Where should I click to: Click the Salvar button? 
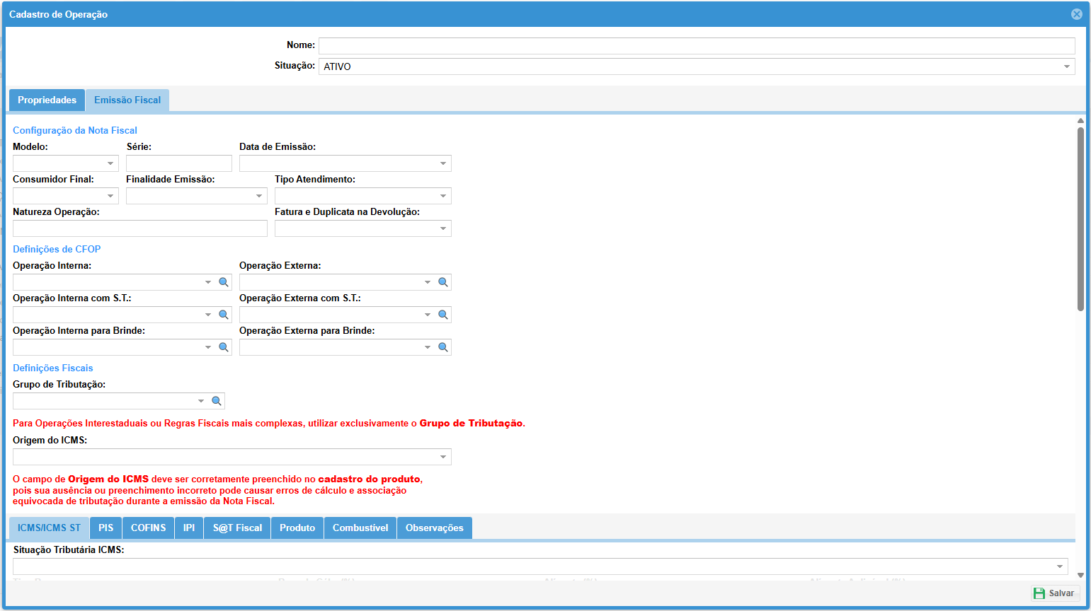click(1054, 593)
